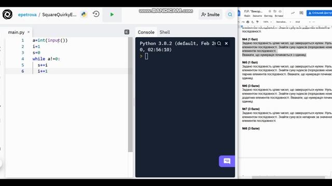
Task: Open the Replit search icon
Action: tap(230, 14)
